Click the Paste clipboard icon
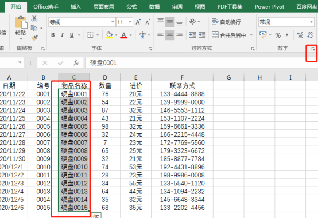The width and height of the screenshot is (318, 218). pos(21,22)
